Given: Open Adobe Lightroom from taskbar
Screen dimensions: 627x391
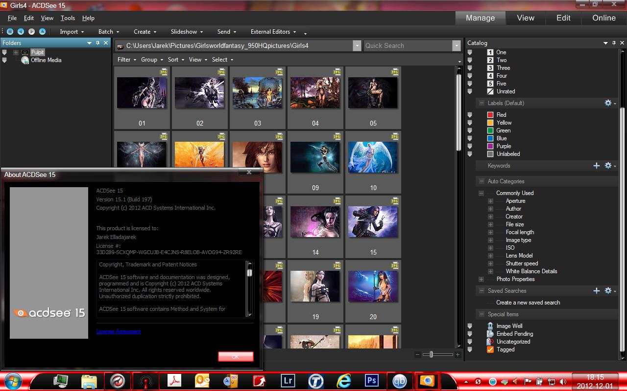Looking at the screenshot, I should pos(289,381).
